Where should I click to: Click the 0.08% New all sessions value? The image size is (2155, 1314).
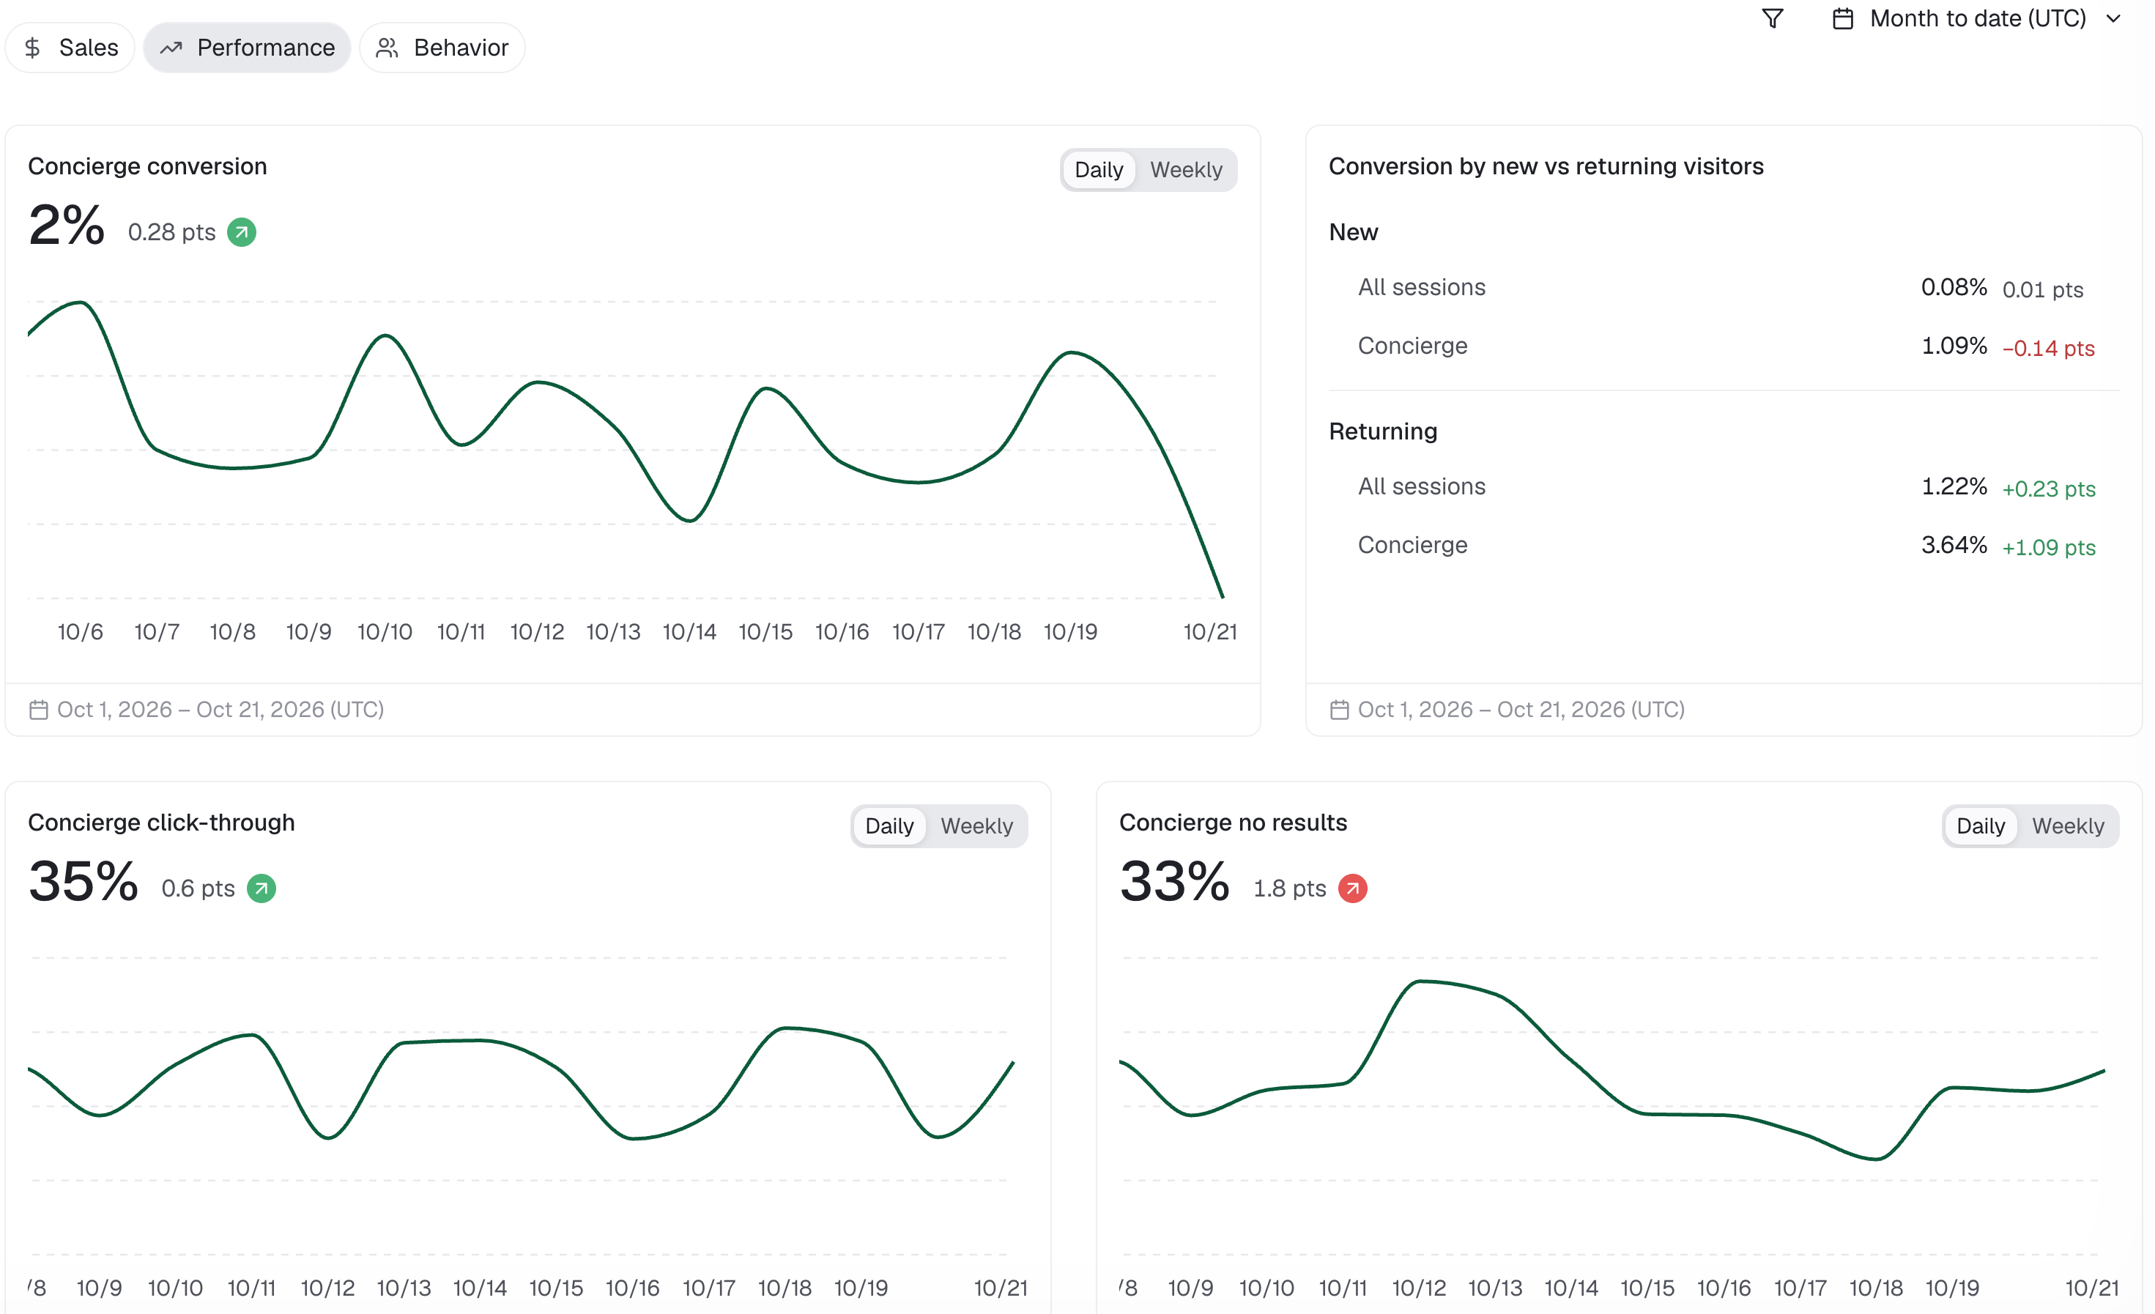pyautogui.click(x=1954, y=288)
